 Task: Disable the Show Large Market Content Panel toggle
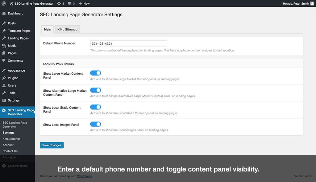(x=96, y=73)
